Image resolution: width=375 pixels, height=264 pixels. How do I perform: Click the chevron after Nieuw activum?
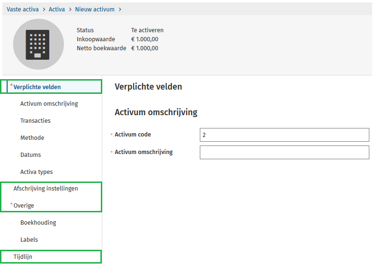(x=120, y=9)
